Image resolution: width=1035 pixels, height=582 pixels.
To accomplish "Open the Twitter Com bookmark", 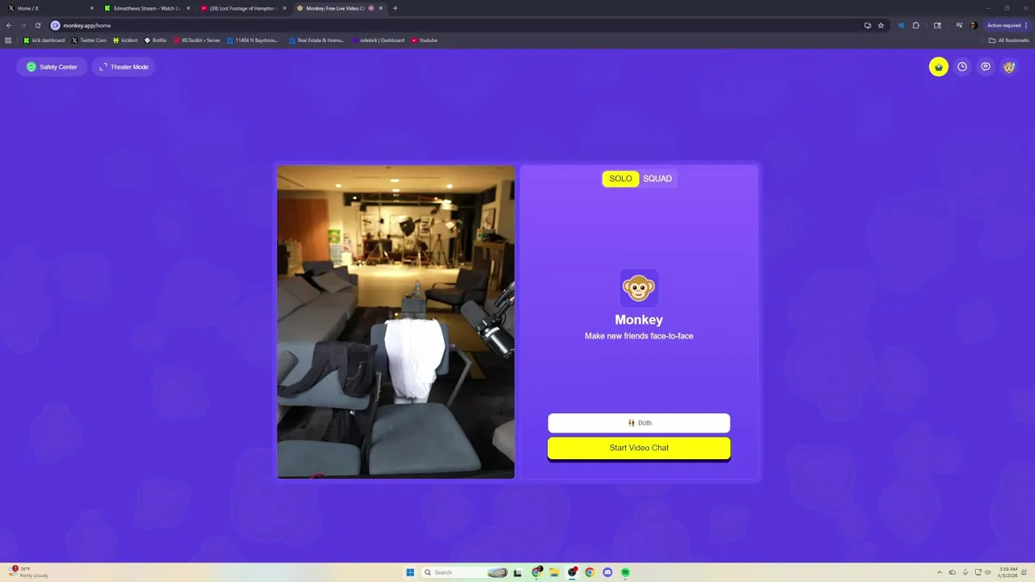I will [89, 40].
